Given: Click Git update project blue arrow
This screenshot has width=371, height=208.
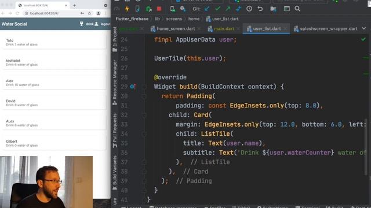Looking at the screenshot, I should pyautogui.click(x=207, y=9).
